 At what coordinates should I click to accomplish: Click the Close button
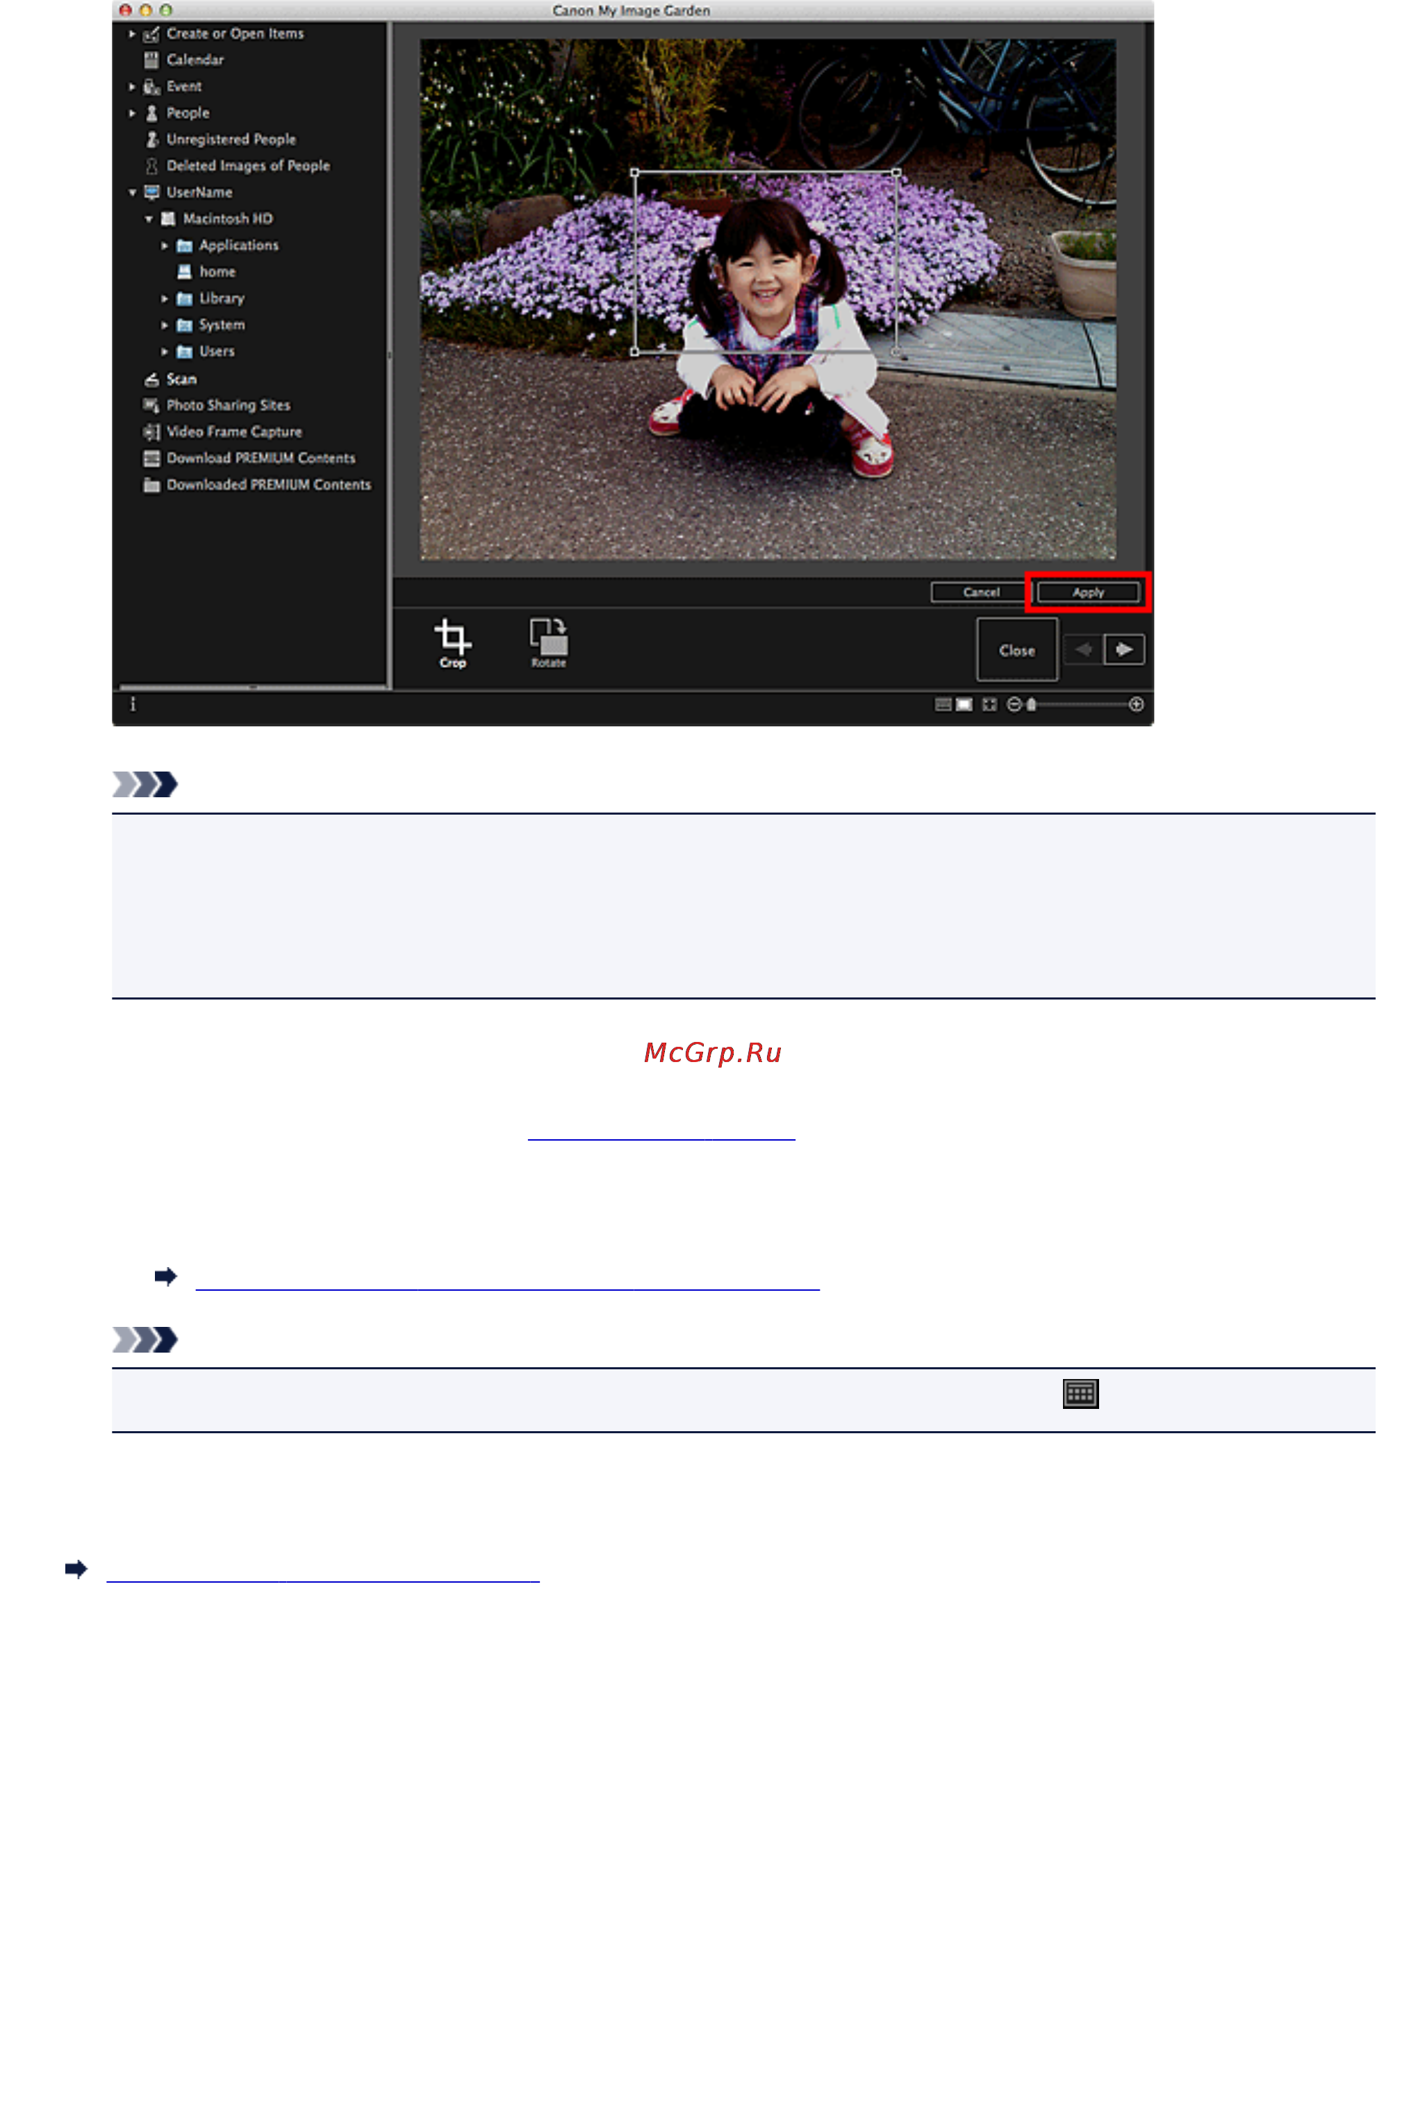pos(1016,651)
